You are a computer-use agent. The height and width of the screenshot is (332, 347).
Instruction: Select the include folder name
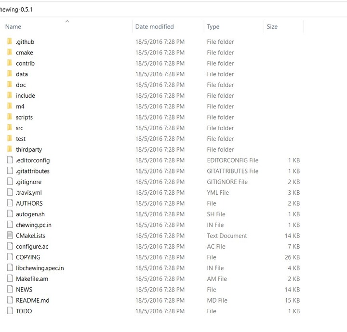click(x=26, y=96)
